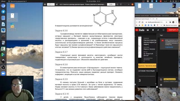Open the LibreOffice Writer dock icon

point(3,24)
